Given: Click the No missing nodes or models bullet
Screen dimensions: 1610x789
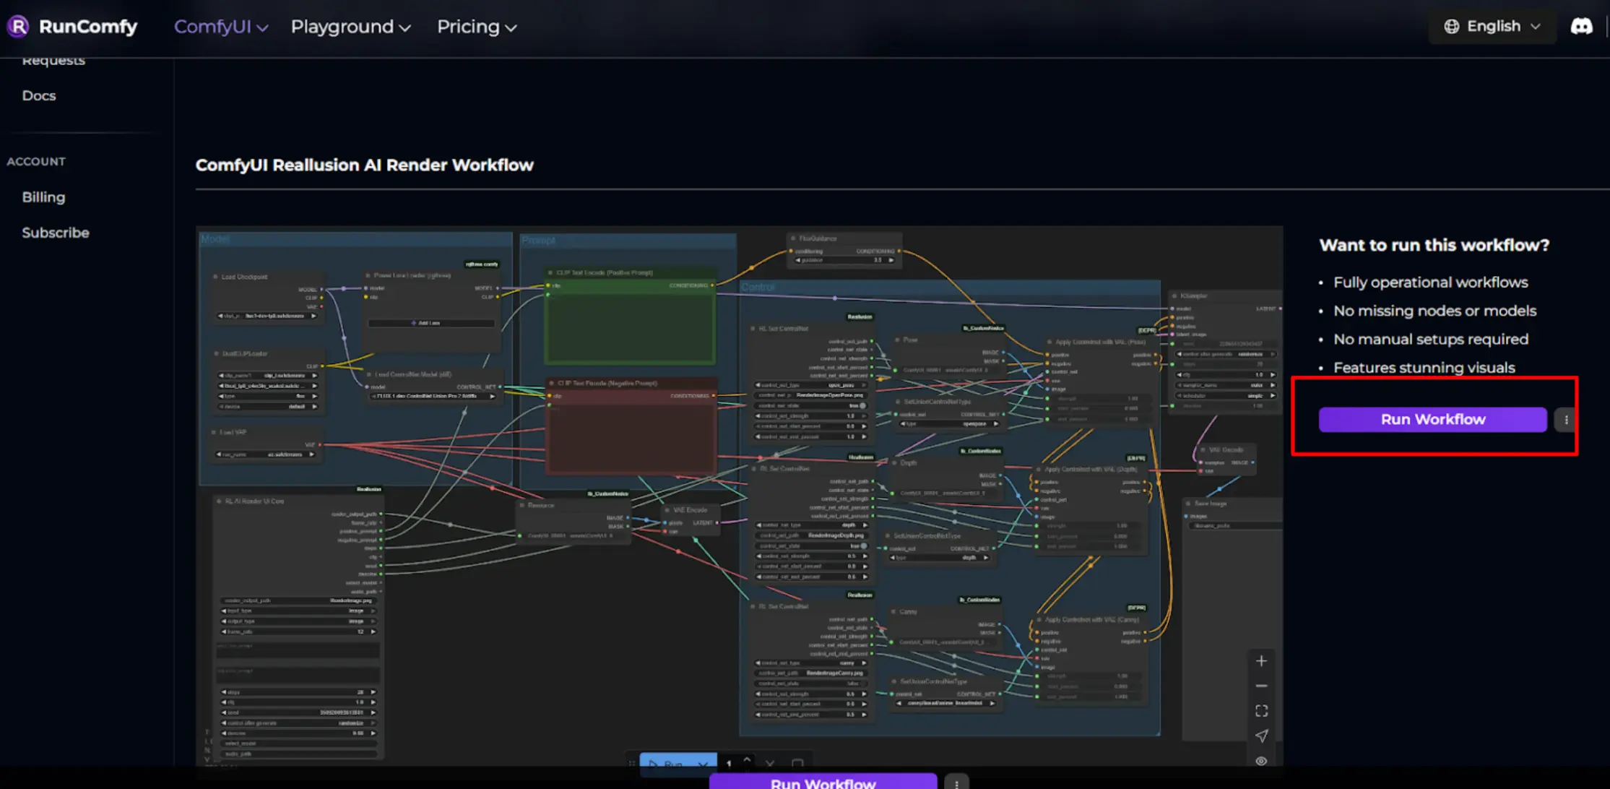Looking at the screenshot, I should pyautogui.click(x=1434, y=311).
